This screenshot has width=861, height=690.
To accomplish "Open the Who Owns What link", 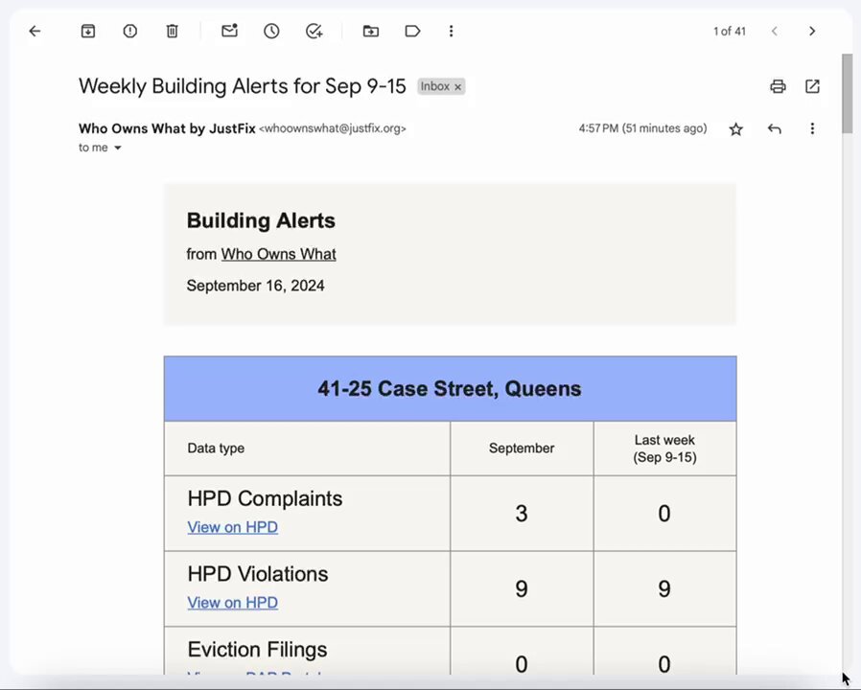I will pos(278,254).
